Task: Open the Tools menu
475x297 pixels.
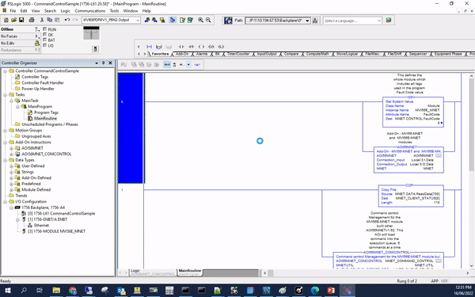Action: (x=114, y=10)
